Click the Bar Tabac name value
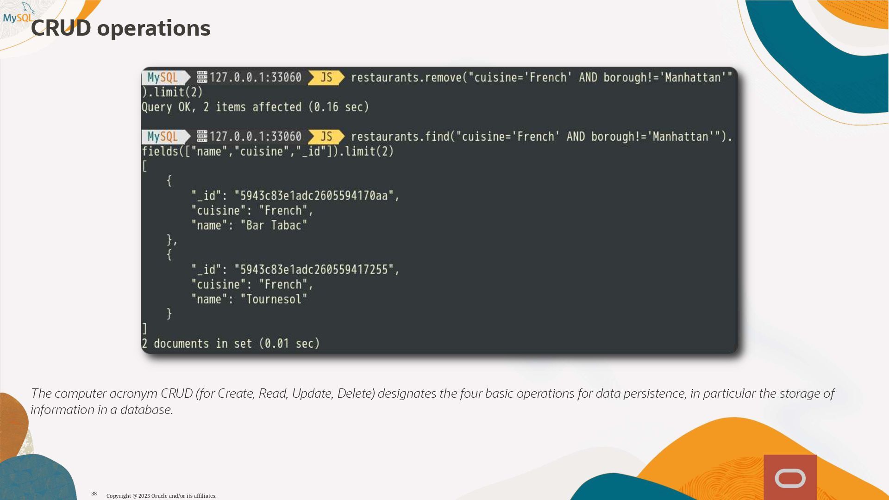 click(x=274, y=225)
